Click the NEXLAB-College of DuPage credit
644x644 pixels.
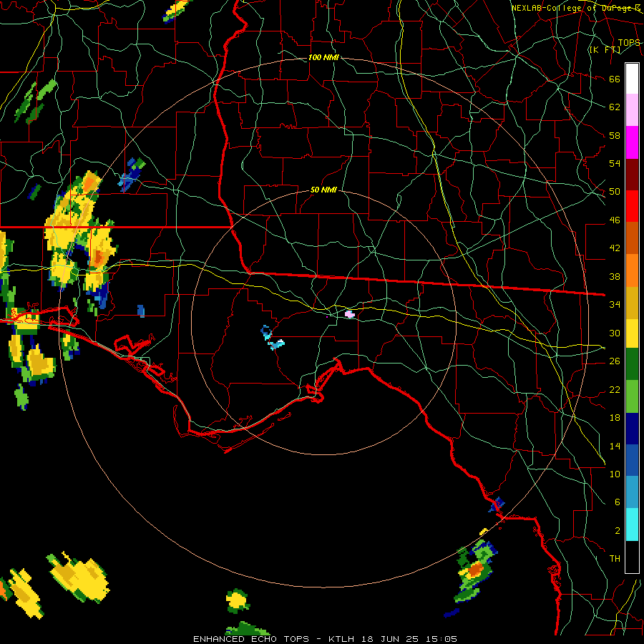(575, 8)
